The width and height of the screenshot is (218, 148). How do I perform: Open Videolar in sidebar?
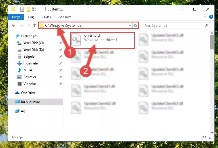coord(29,84)
